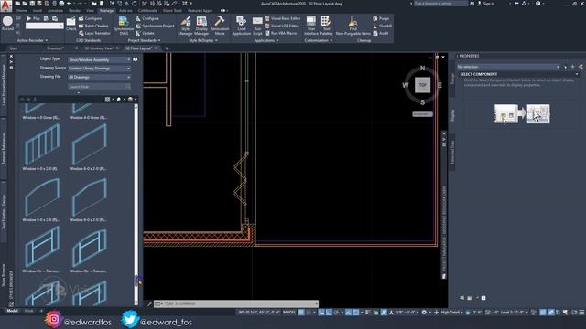Switch to the Insert ribbon tab

pyautogui.click(x=38, y=11)
